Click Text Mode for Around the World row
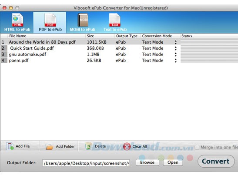 tap(153, 42)
